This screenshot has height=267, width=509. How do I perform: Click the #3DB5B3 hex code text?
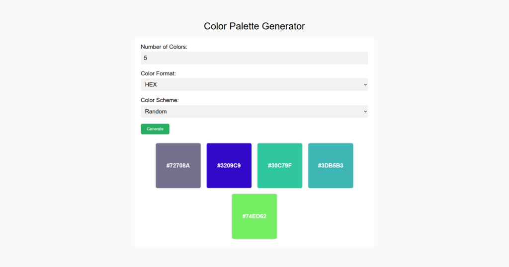coord(331,166)
